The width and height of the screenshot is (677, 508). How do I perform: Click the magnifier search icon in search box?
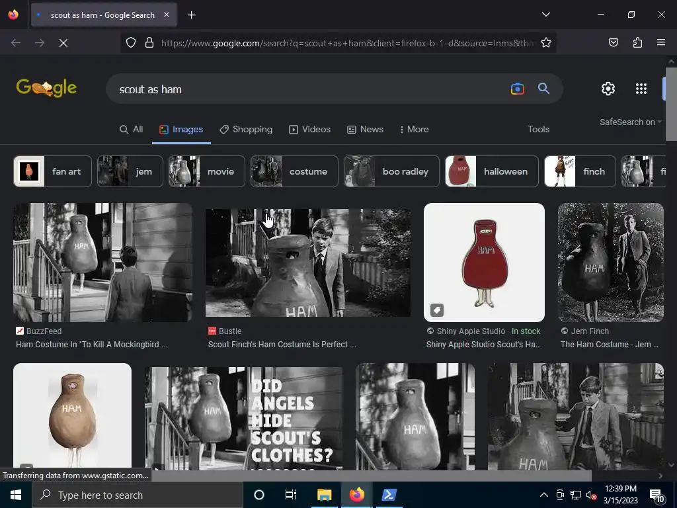(543, 89)
